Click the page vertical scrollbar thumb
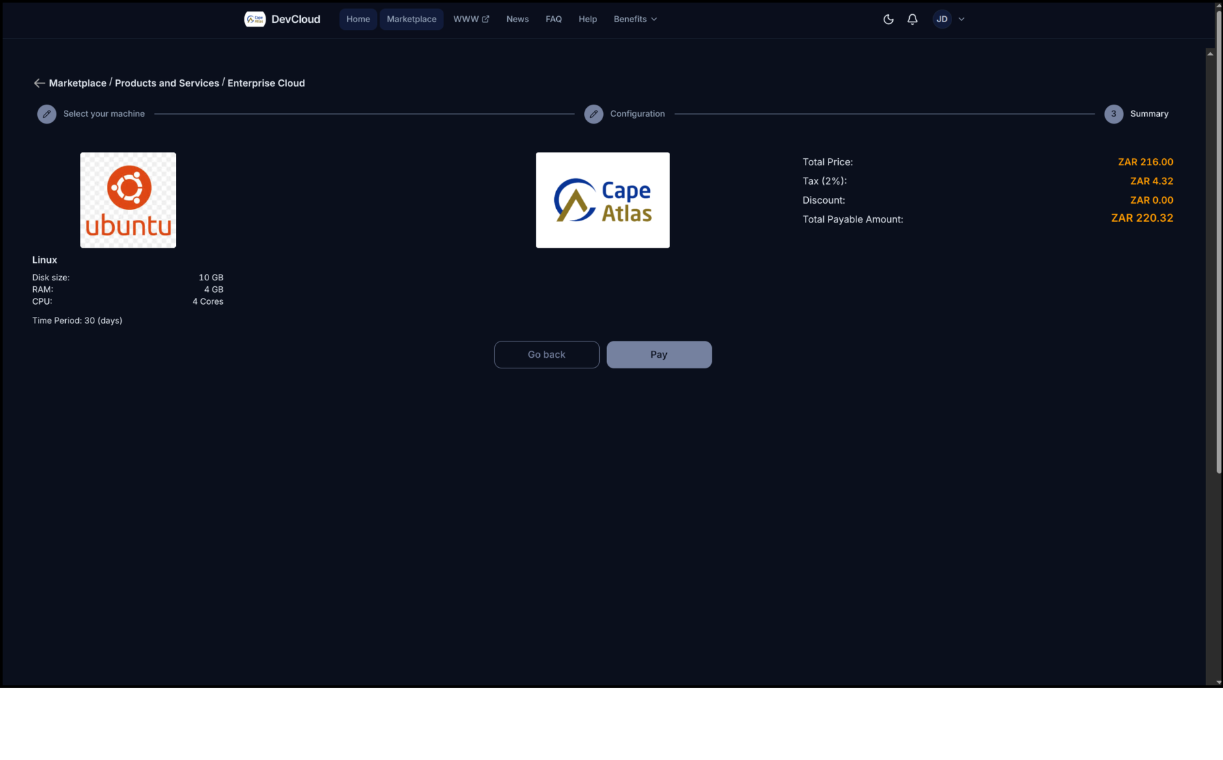The image size is (1223, 760). [x=1219, y=241]
